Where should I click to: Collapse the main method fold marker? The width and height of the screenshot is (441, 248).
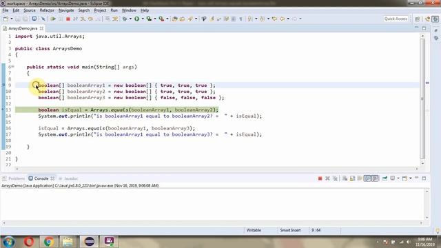pyautogui.click(x=13, y=67)
